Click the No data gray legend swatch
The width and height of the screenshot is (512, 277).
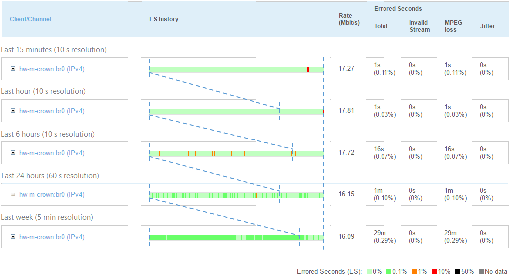point(481,272)
